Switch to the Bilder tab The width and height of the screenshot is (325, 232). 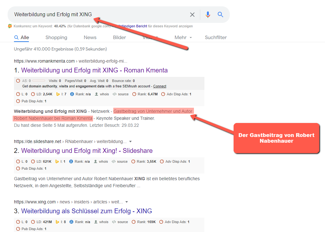pyautogui.click(x=119, y=38)
